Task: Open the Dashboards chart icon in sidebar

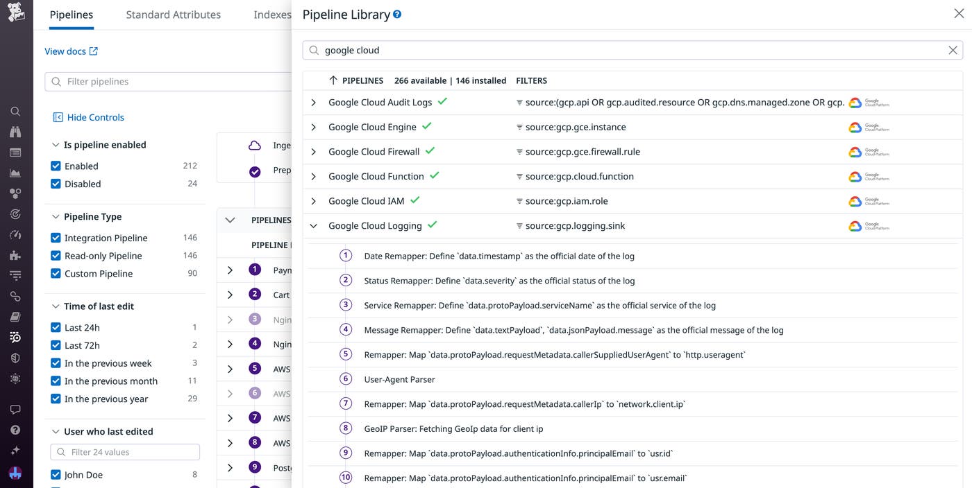Action: [x=15, y=173]
